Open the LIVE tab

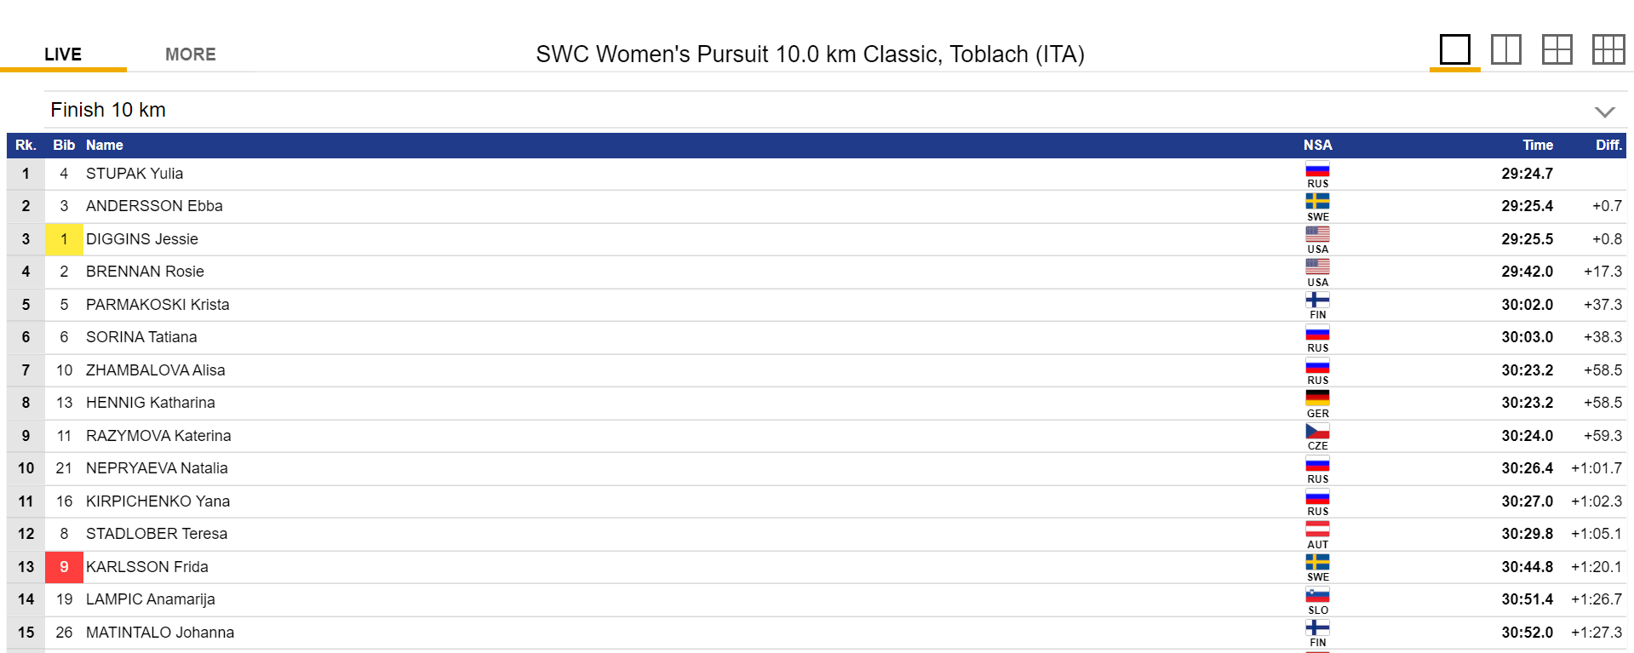click(x=63, y=54)
